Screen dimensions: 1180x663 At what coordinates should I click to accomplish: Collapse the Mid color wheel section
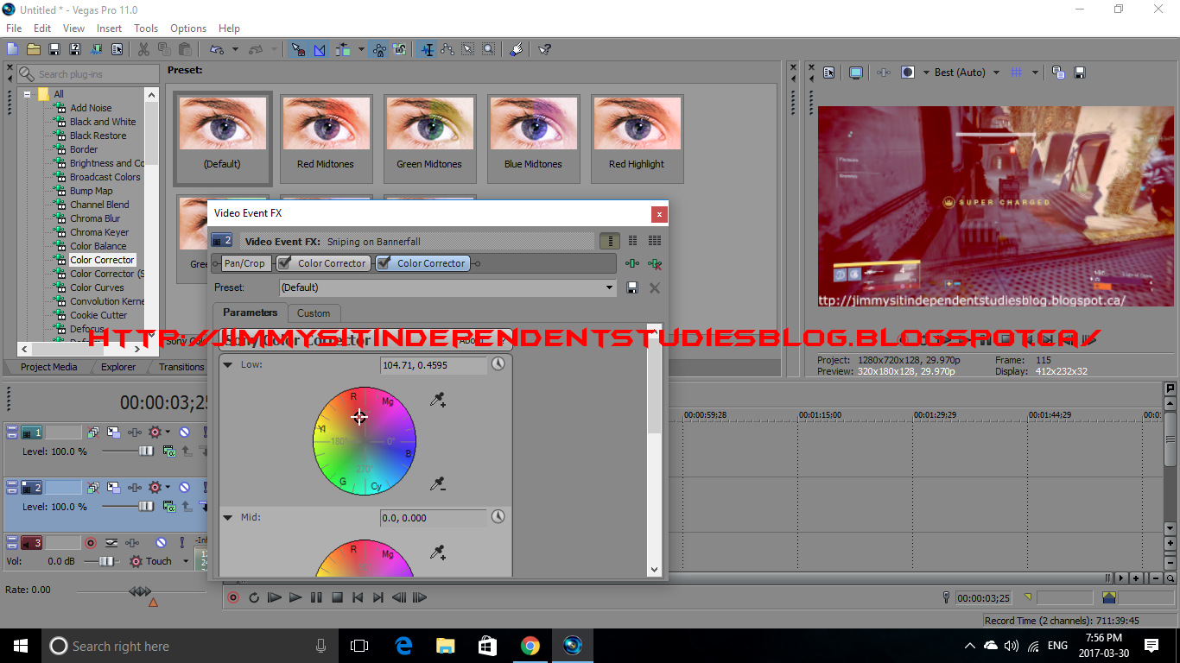[228, 518]
